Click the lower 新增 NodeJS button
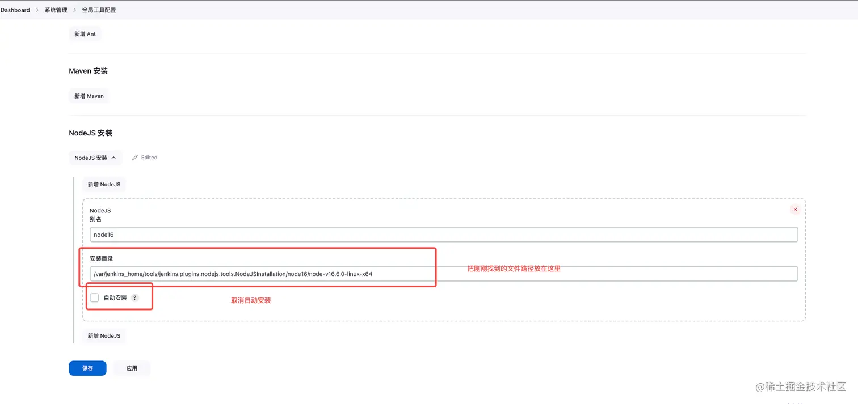Screen dimensions: 858x404 click(104, 336)
